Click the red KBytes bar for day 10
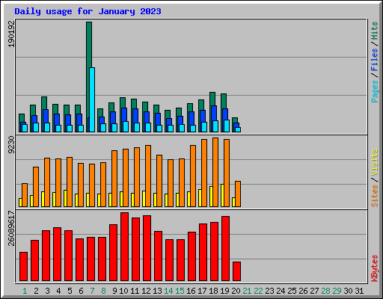The width and height of the screenshot is (383, 299). coord(124,247)
